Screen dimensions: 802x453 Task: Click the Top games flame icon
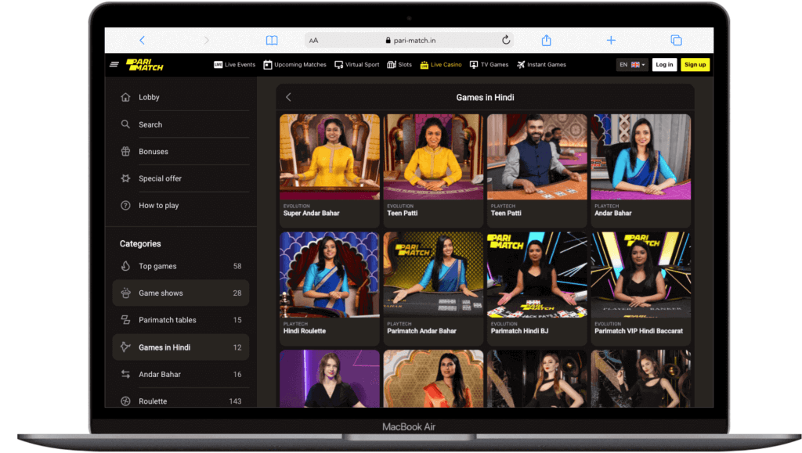(125, 265)
